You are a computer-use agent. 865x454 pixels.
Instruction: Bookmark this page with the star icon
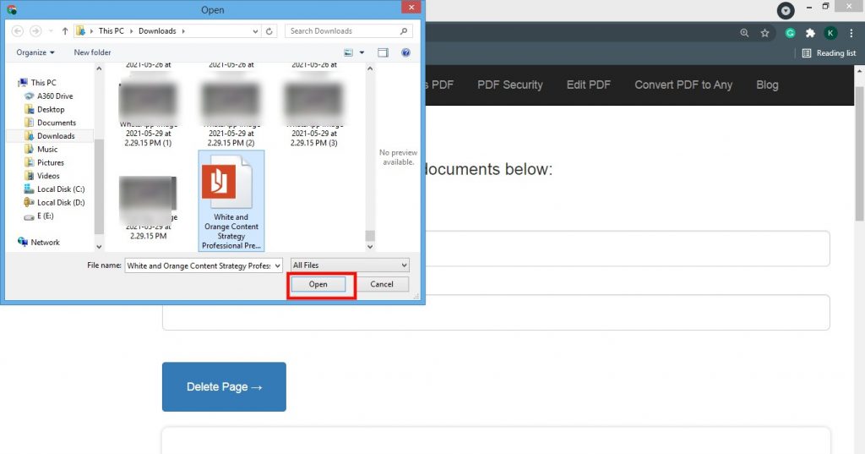point(764,33)
